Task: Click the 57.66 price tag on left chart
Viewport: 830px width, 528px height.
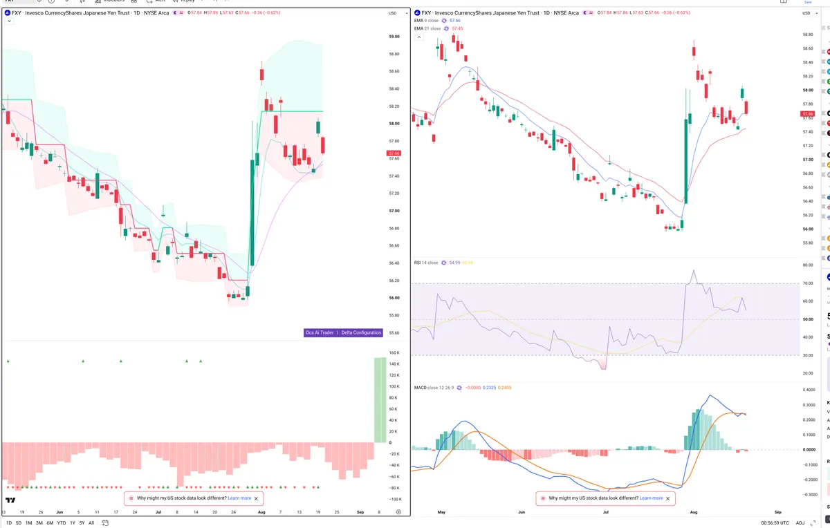Action: pos(394,153)
